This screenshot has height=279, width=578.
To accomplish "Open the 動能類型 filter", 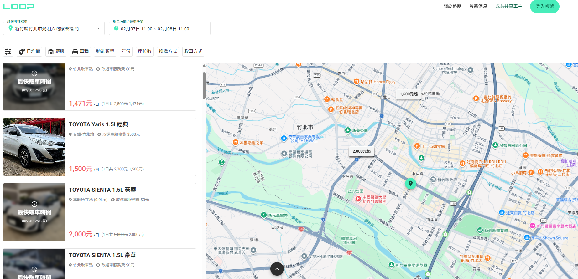I will click(x=105, y=52).
